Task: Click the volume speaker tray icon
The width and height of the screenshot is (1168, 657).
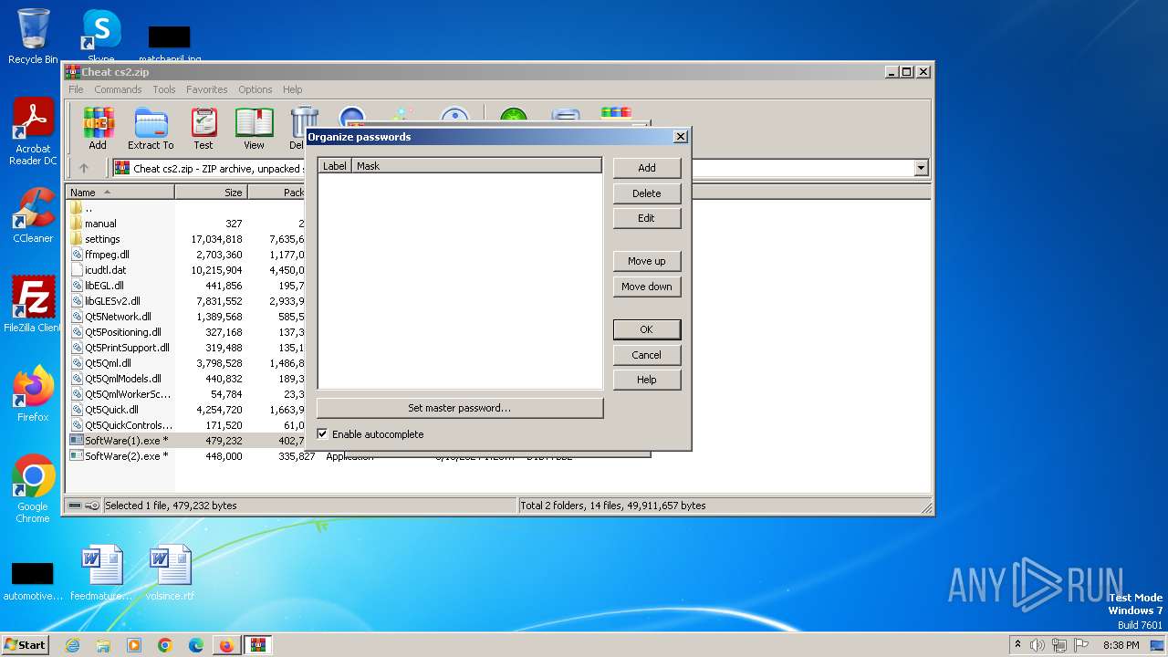Action: 1038,645
